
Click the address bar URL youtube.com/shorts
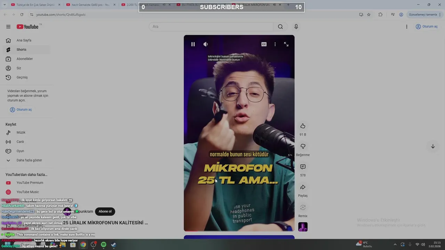pyautogui.click(x=61, y=15)
